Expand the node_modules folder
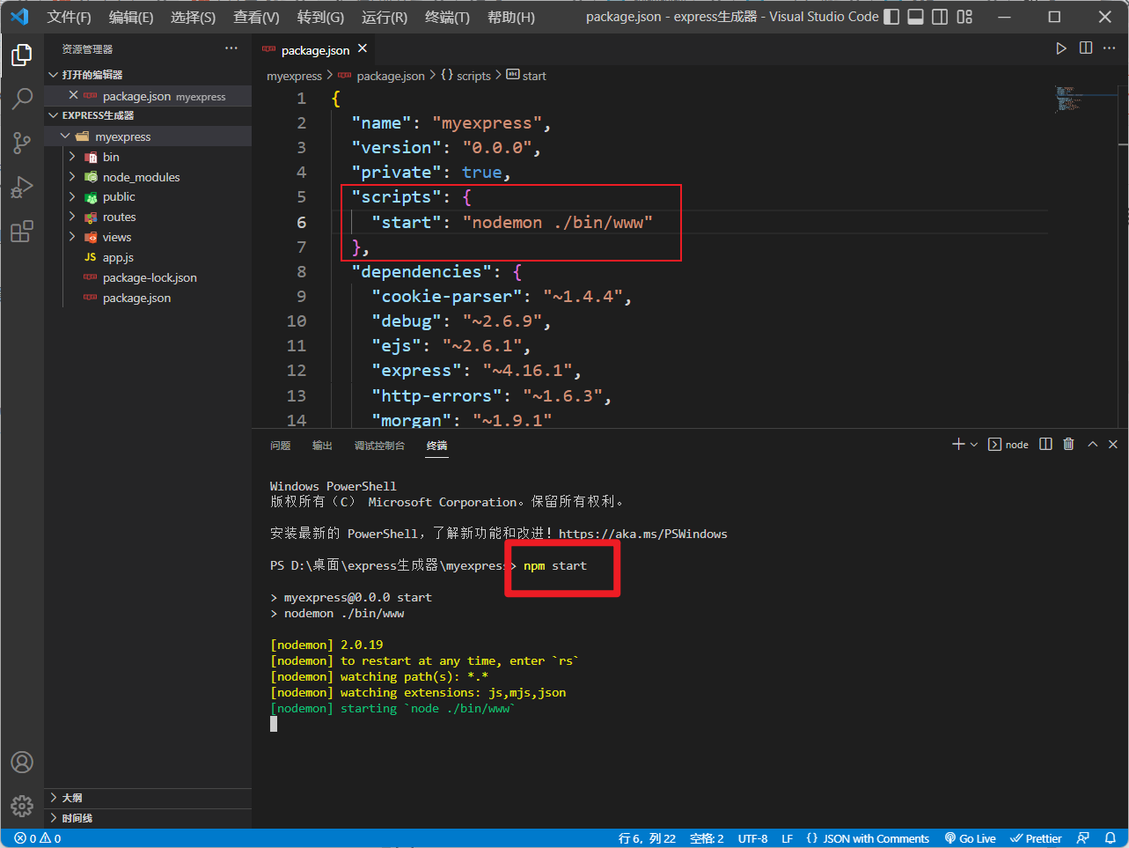Viewport: 1129px width, 848px height. [148, 177]
